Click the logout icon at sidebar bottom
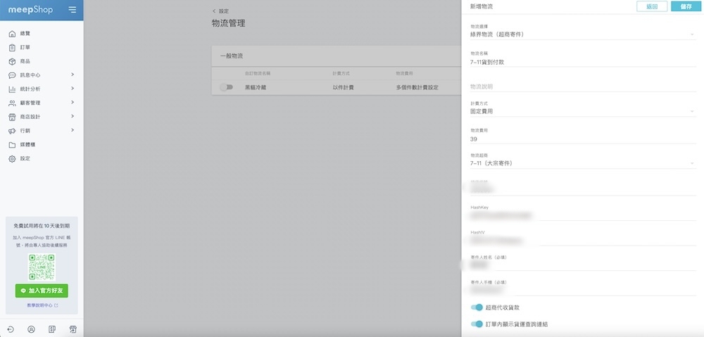Image resolution: width=704 pixels, height=337 pixels. (x=11, y=329)
